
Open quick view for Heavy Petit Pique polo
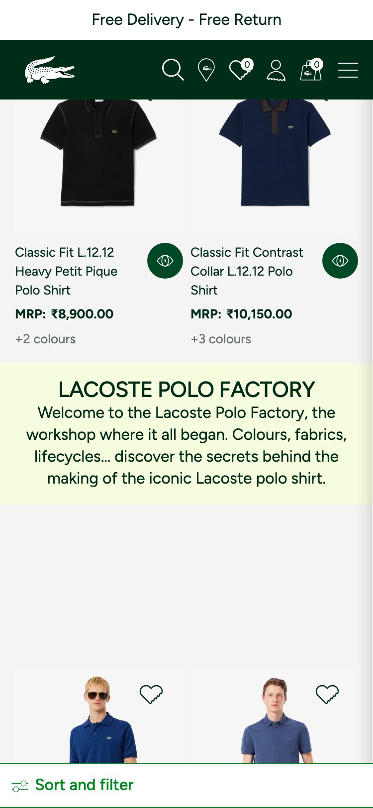165,260
